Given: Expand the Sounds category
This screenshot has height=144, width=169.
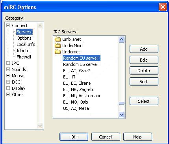Looking at the screenshot, I should click(x=8, y=69).
